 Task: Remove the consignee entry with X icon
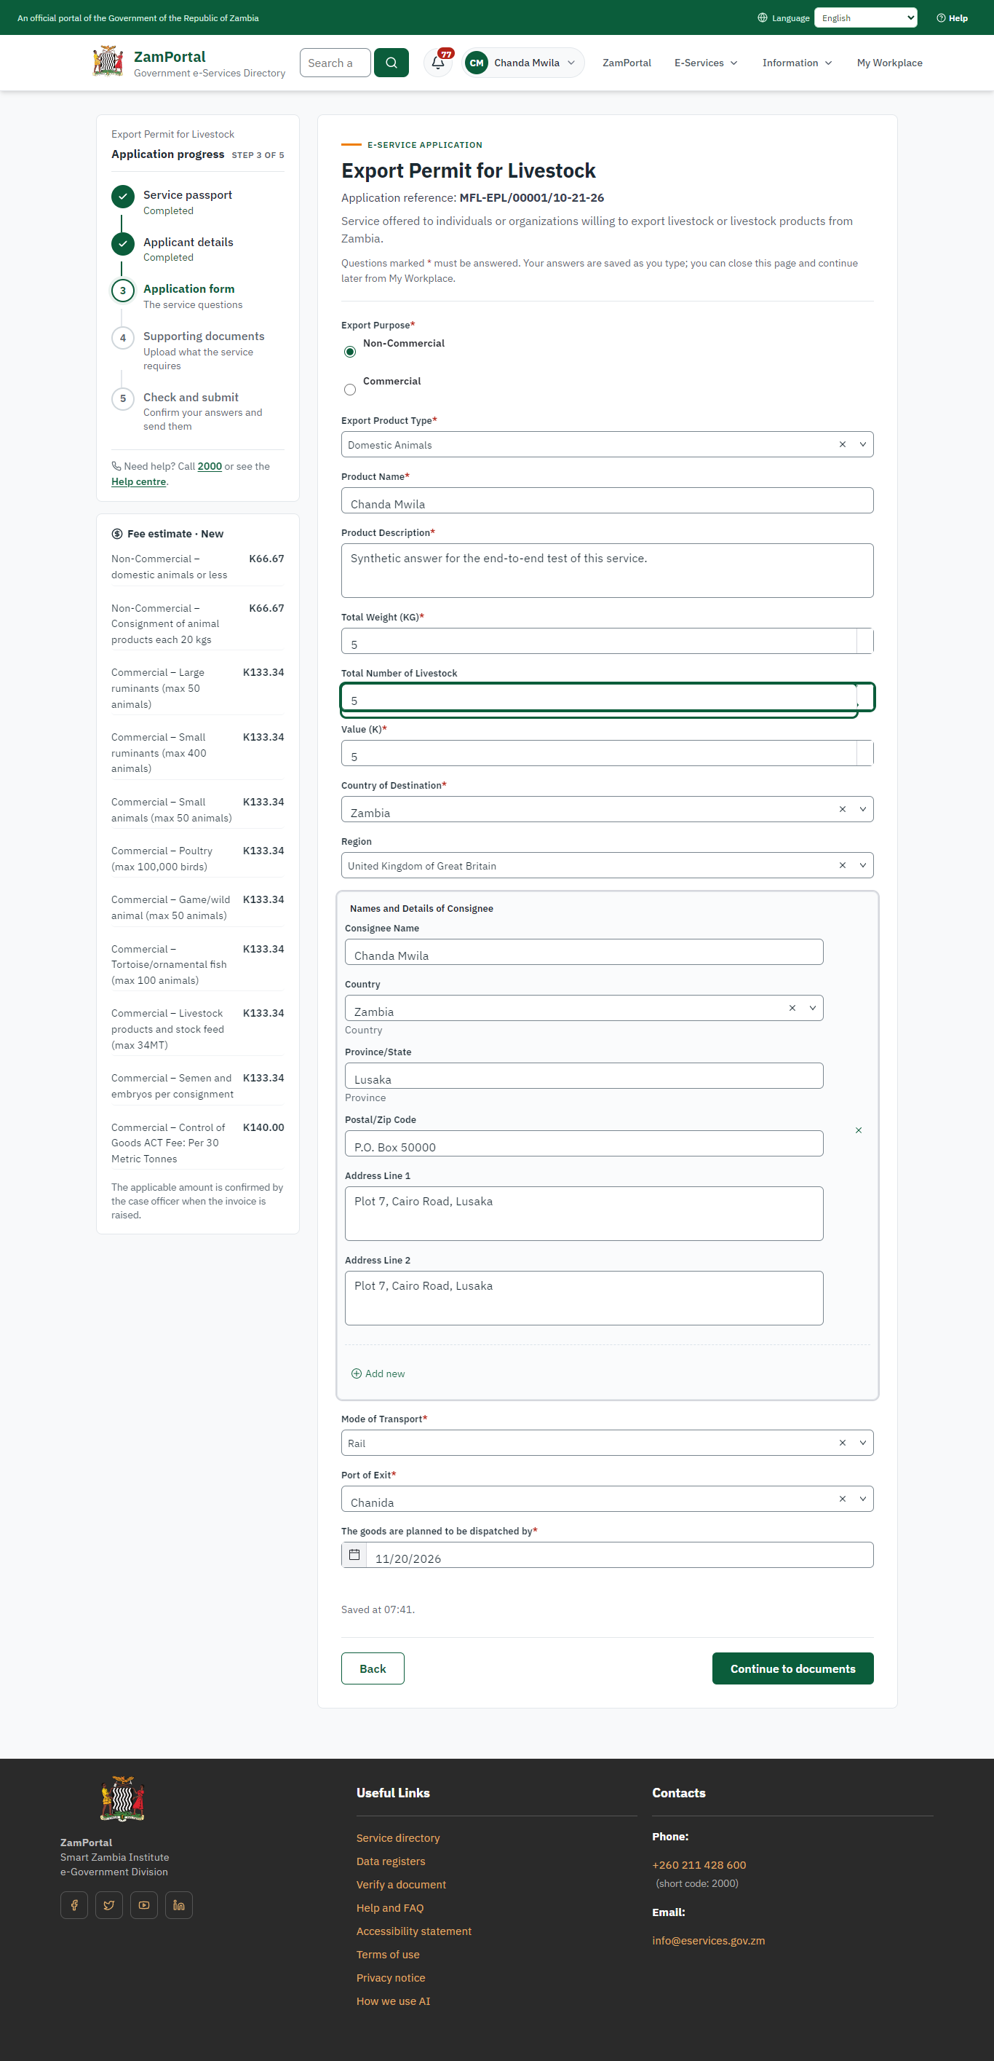pos(858,1130)
